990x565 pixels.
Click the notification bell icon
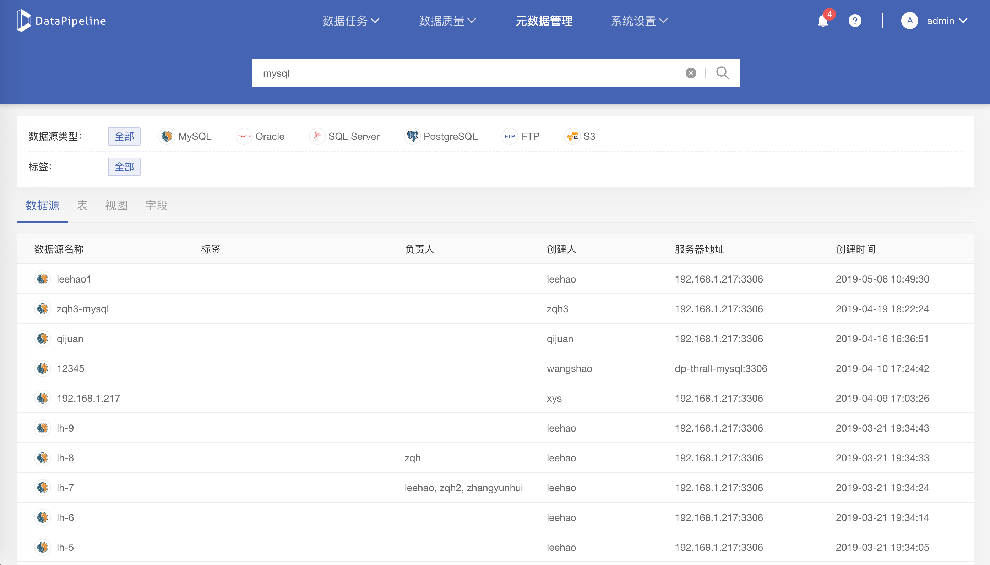coord(822,21)
